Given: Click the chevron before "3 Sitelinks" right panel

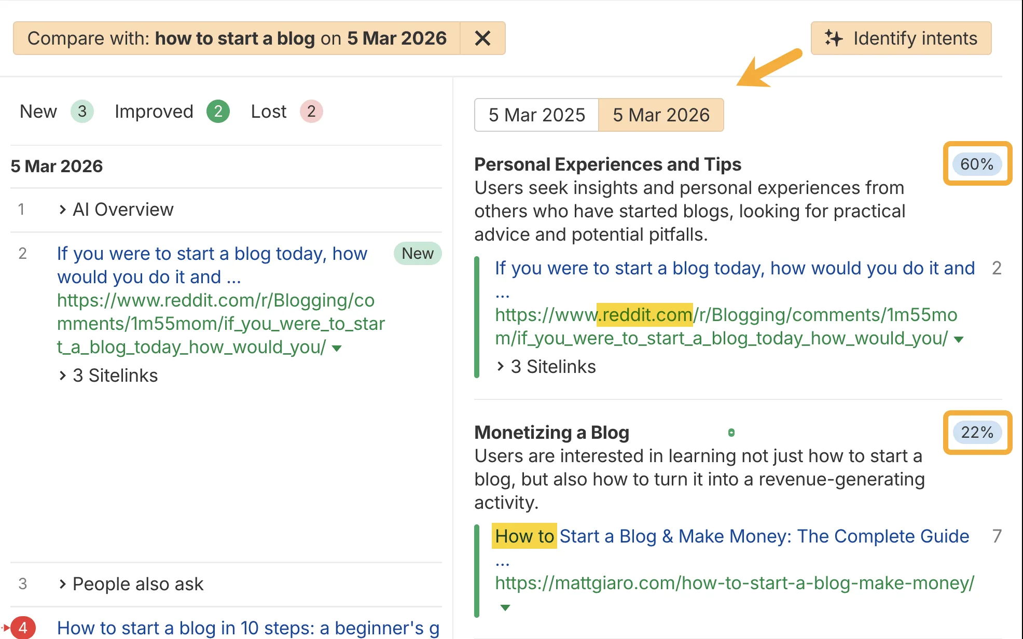Looking at the screenshot, I should pyautogui.click(x=500, y=366).
